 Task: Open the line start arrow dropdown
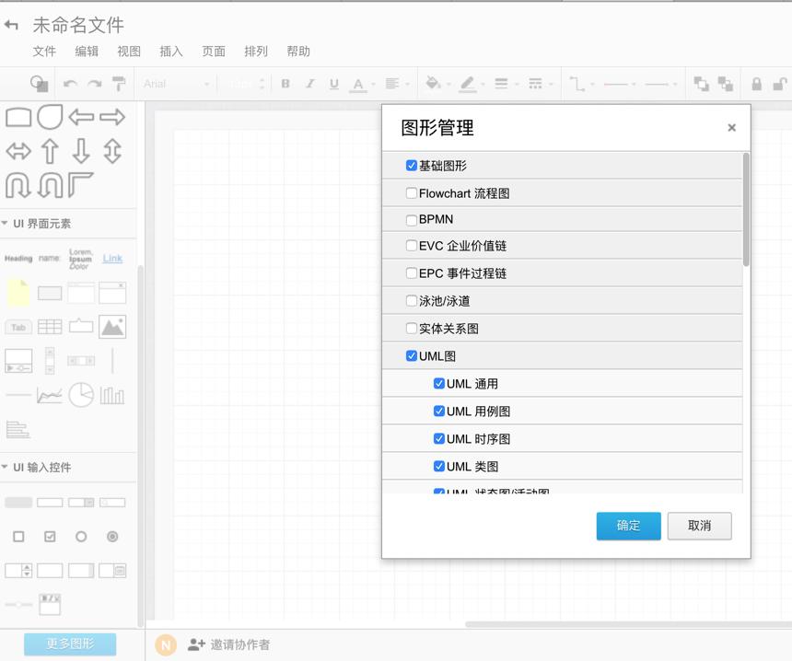(620, 85)
